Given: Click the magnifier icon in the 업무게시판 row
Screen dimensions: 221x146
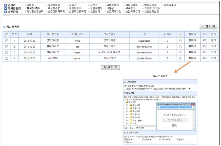Looking at the screenshot, I should [180, 41].
